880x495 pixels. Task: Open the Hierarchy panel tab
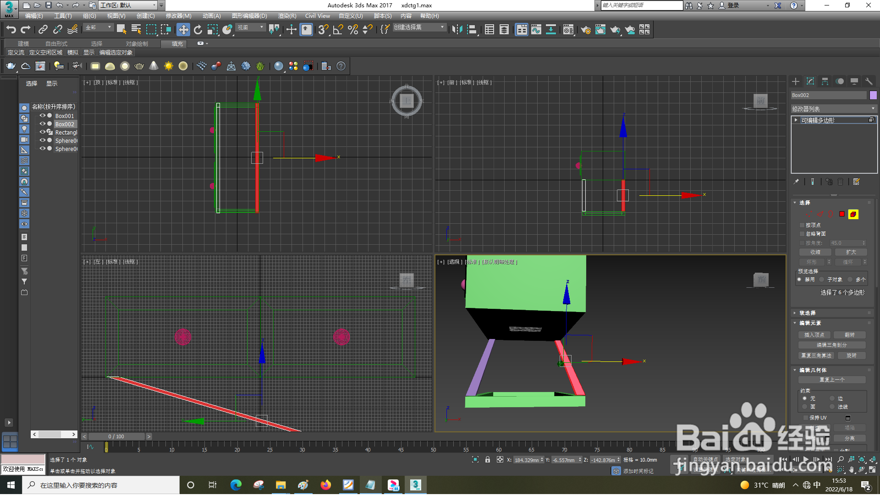(825, 81)
